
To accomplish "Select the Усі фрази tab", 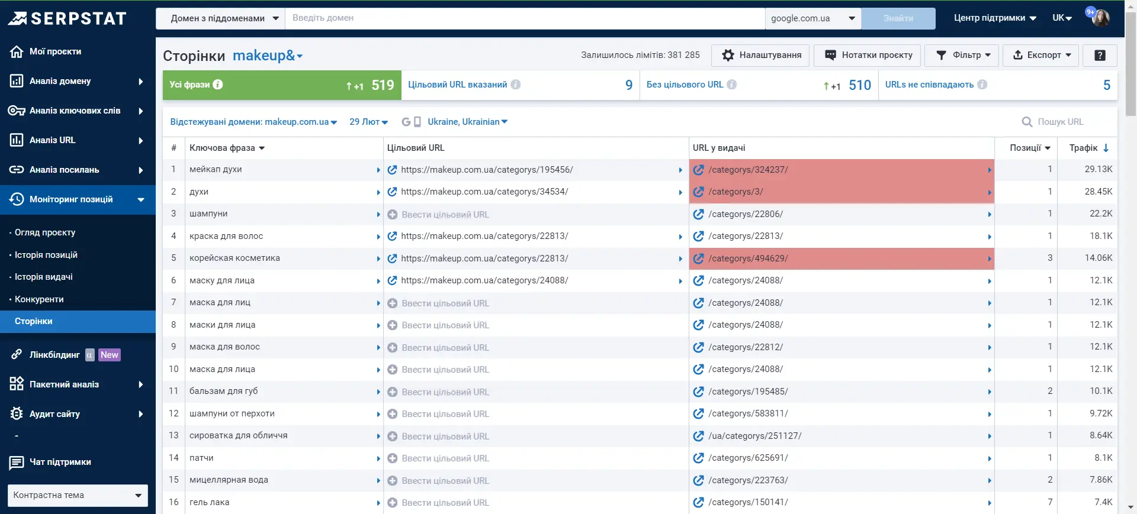I will pos(282,85).
